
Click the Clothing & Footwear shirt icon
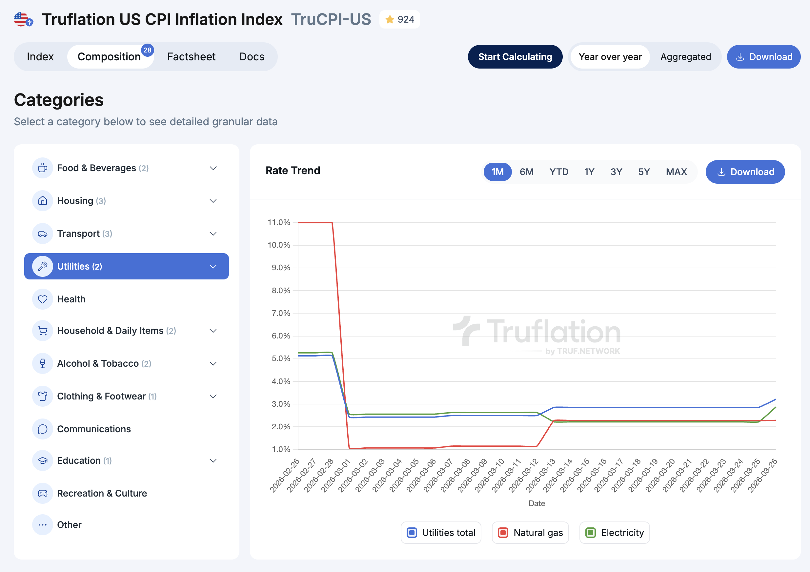point(42,396)
